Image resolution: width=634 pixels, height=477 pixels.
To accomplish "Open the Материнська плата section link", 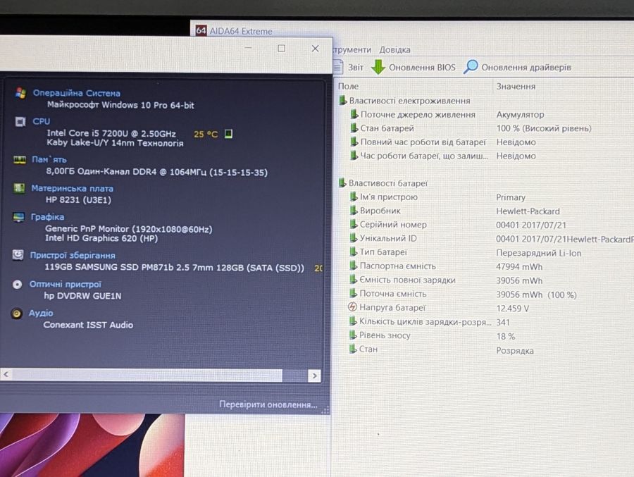I will [72, 189].
